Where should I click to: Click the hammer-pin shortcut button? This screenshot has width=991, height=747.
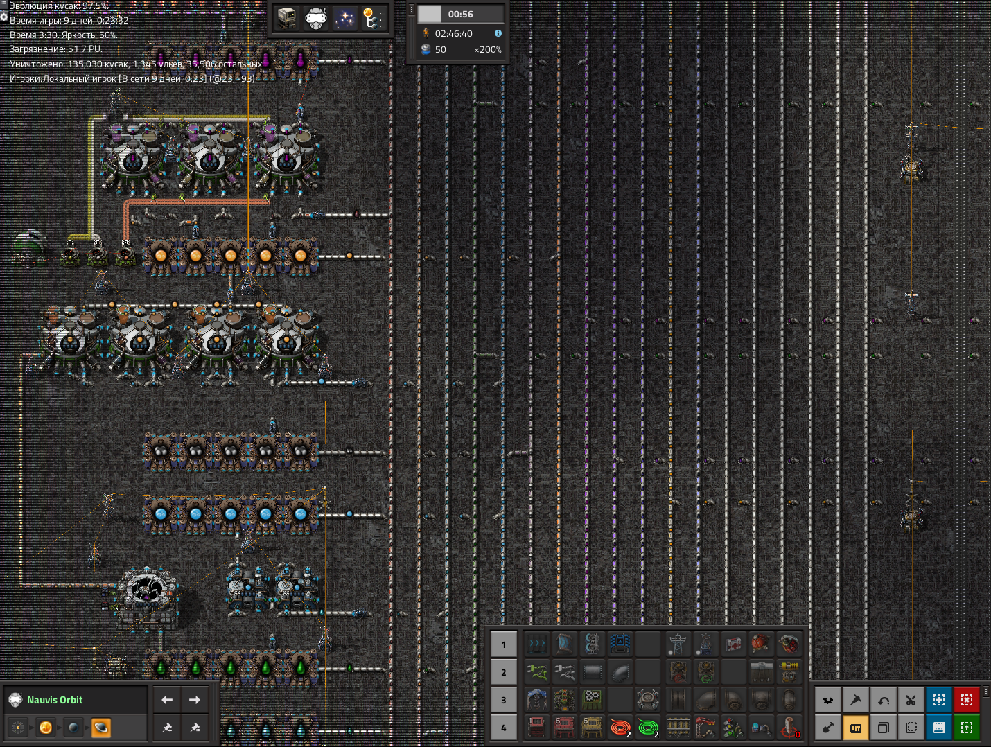pos(855,700)
